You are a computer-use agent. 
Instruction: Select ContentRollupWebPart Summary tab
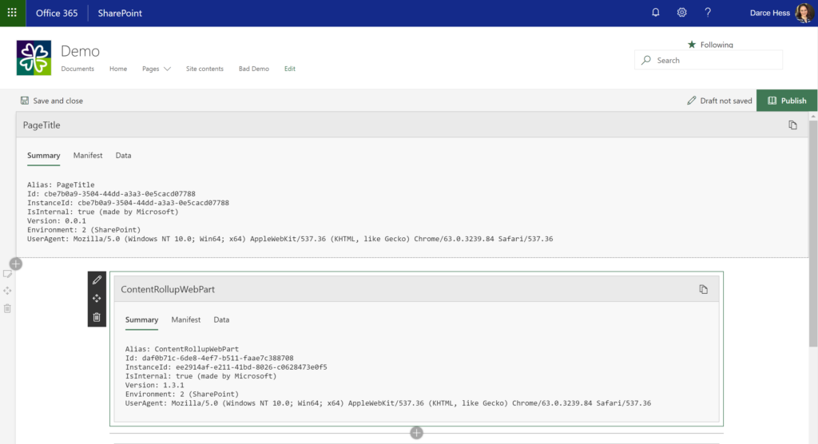click(141, 320)
